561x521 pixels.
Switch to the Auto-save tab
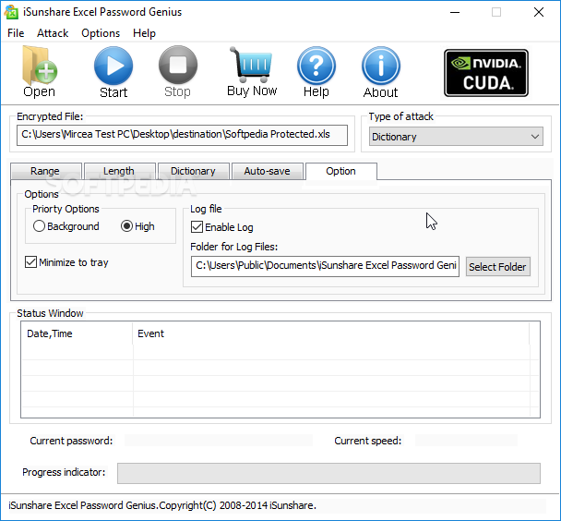[268, 171]
